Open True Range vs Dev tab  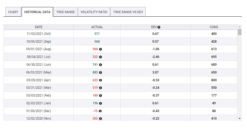coord(128,12)
